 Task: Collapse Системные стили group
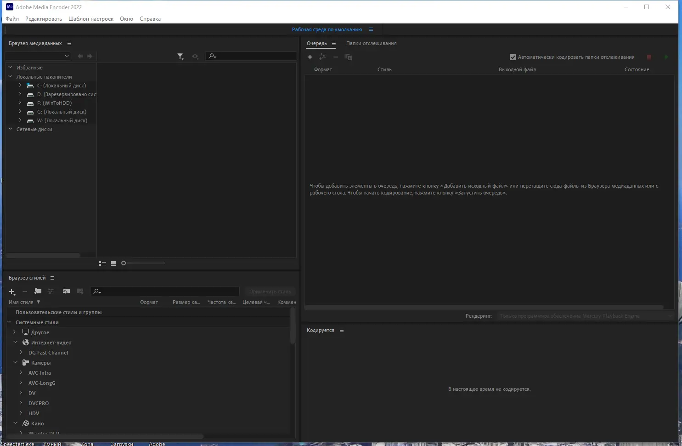[x=9, y=322]
